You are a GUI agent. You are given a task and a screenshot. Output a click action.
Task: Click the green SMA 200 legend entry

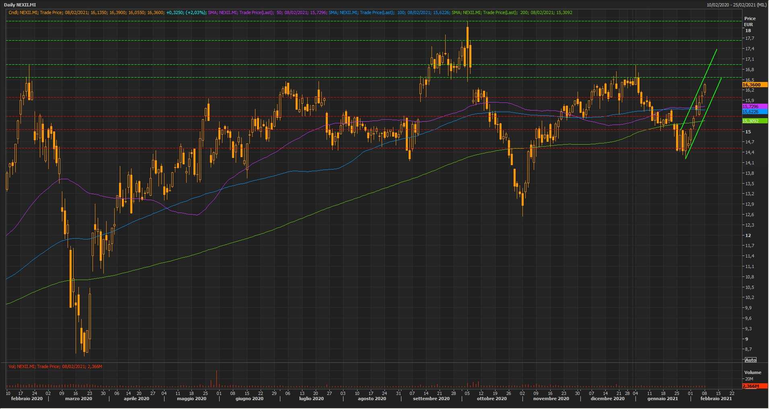click(x=512, y=12)
